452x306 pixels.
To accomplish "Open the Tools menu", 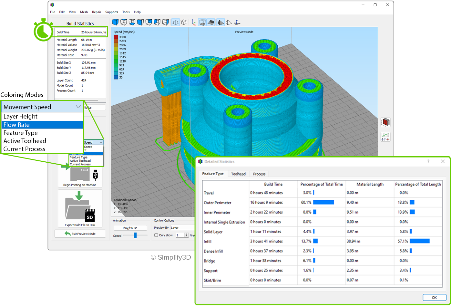I will 126,12.
